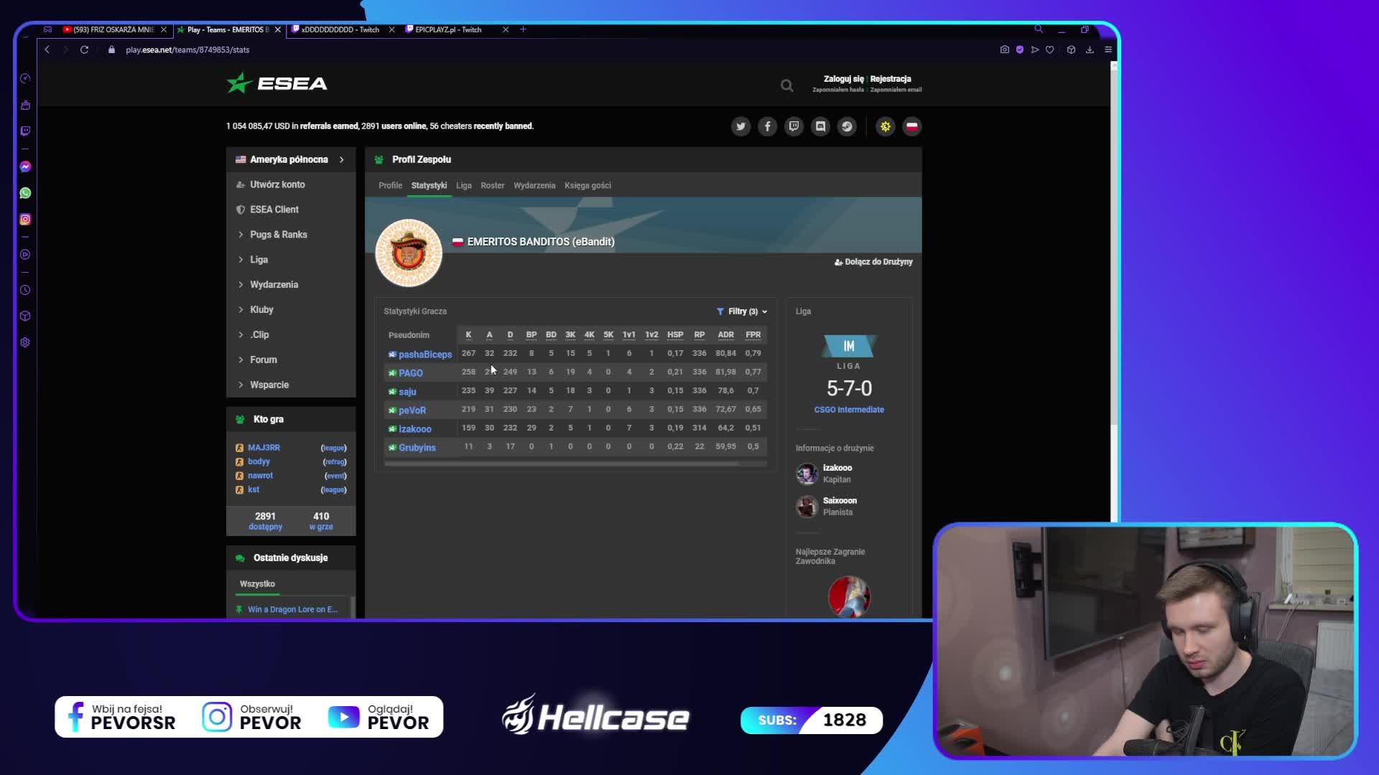Open Twitch in the browser sidebar
This screenshot has height=775, width=1379.
coord(25,131)
